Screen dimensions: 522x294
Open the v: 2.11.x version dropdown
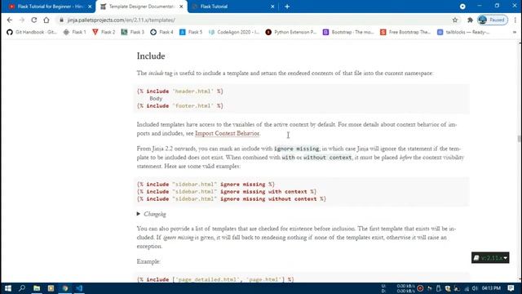tap(490, 258)
